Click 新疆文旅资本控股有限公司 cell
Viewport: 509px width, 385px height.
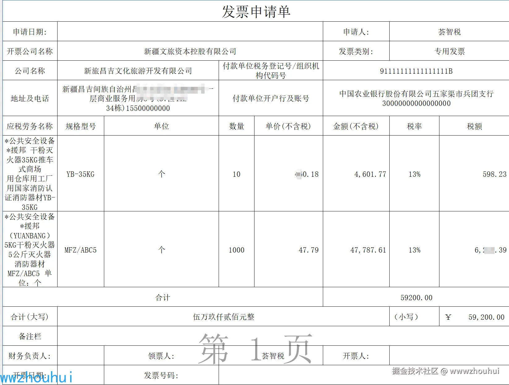pos(190,51)
